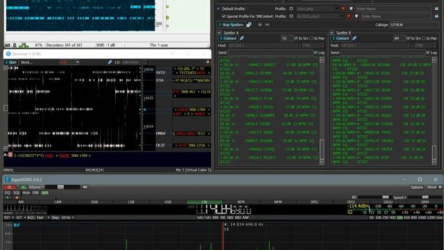This screenshot has height=250, width=444.
Task: Click Spotter A Connect button
Action: coord(228,38)
